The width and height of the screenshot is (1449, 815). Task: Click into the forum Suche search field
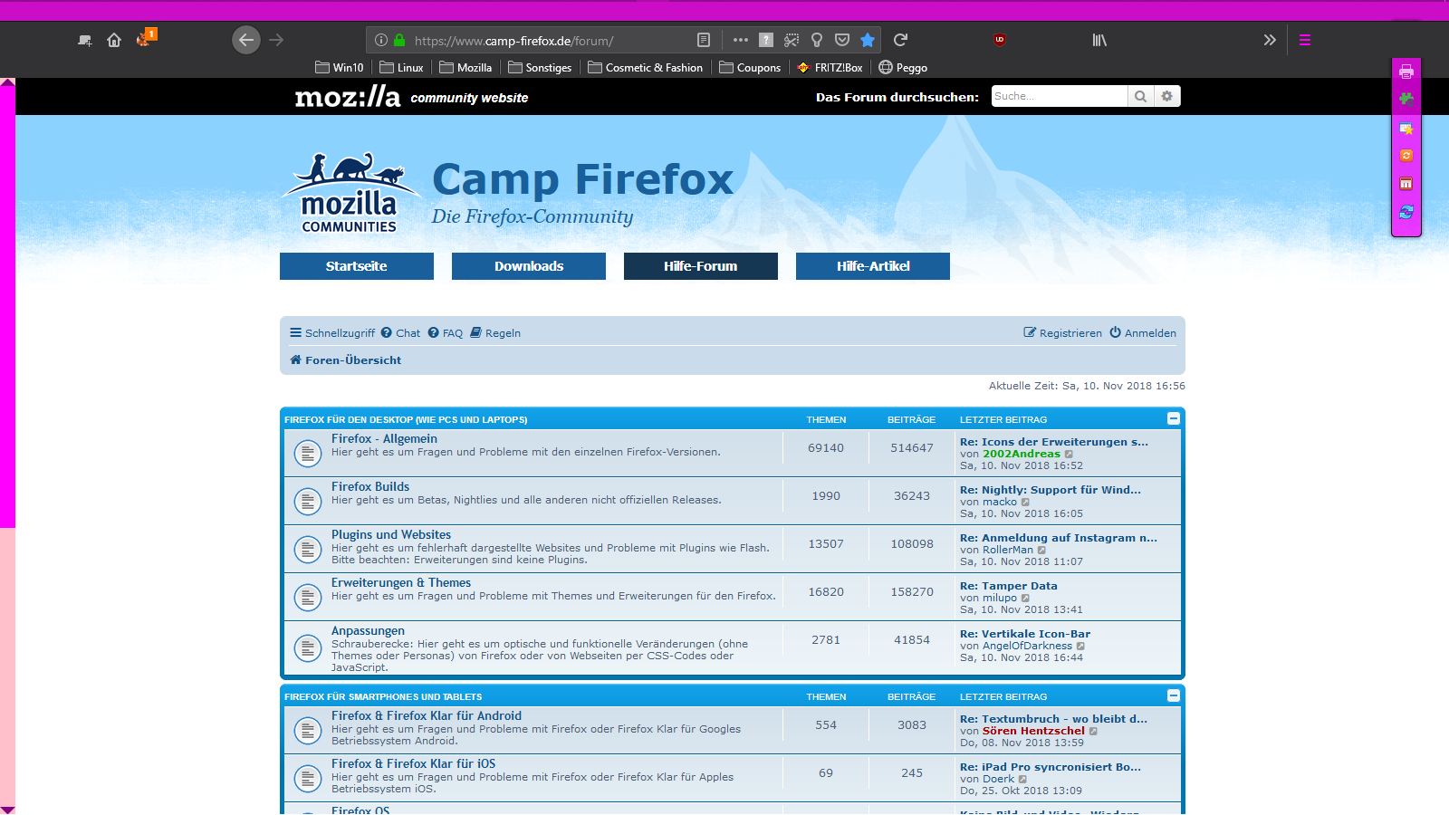tap(1059, 96)
